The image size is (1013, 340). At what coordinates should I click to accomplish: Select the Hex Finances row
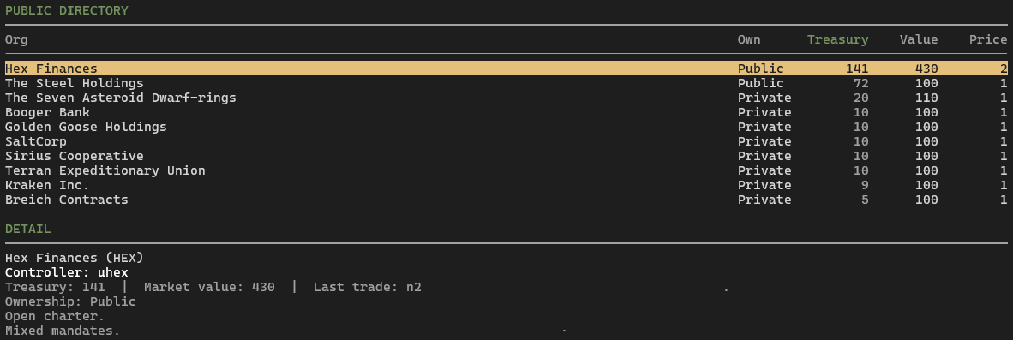(x=506, y=69)
